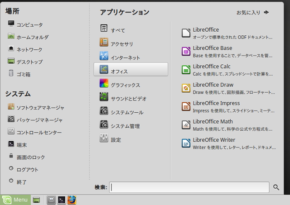Click the Mint Menu button
The image size is (290, 205).
coord(15,200)
